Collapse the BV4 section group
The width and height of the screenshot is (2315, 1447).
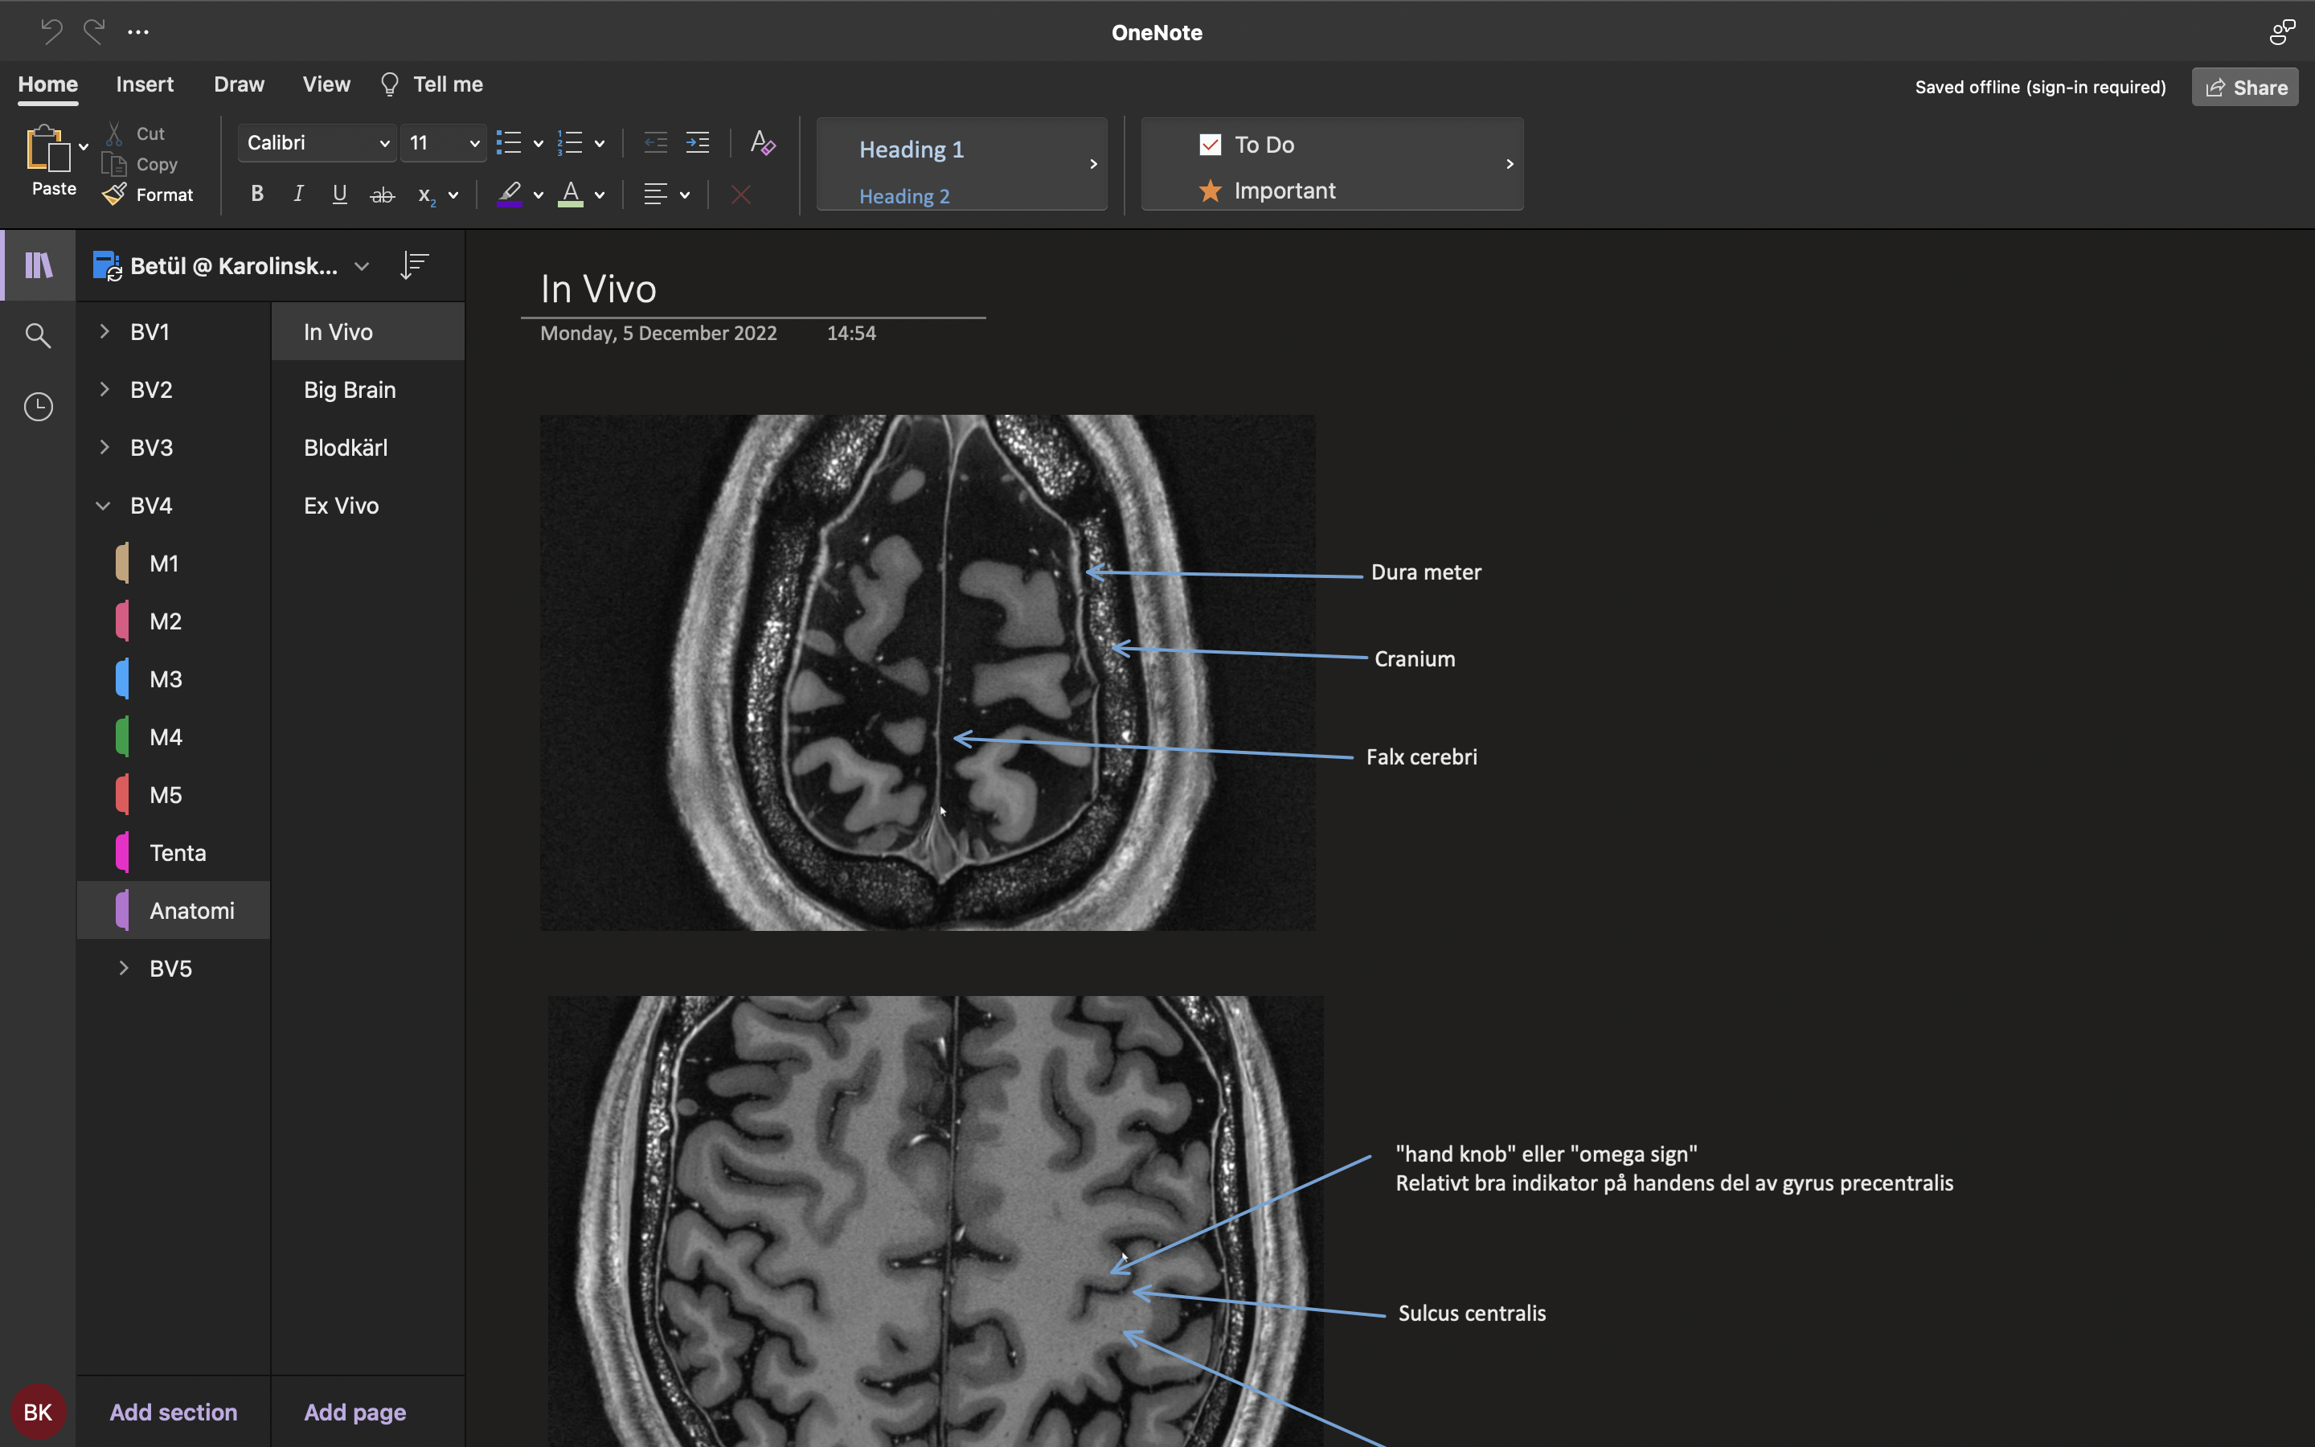tap(104, 506)
